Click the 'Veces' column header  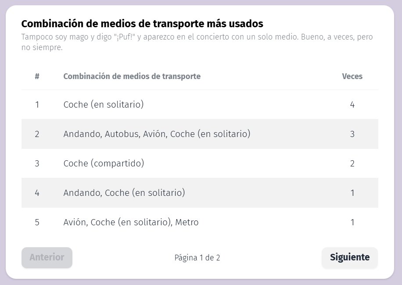352,76
